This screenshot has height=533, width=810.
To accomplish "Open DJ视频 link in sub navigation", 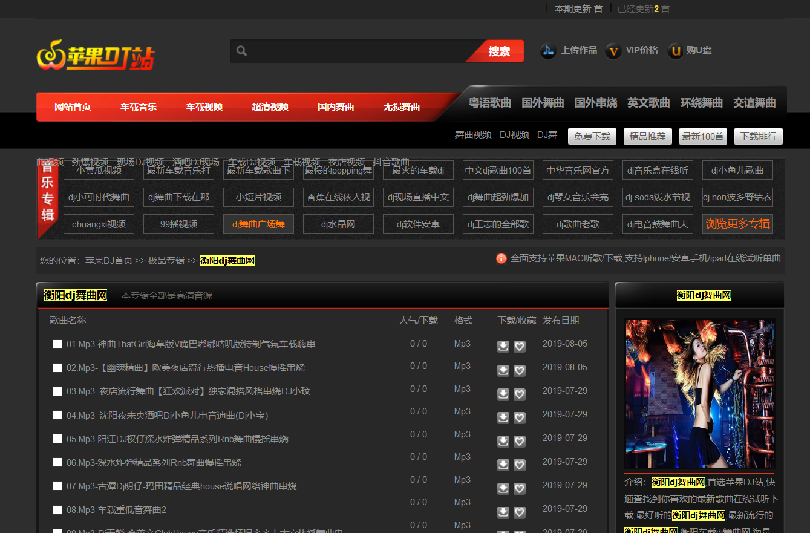I will click(x=514, y=135).
